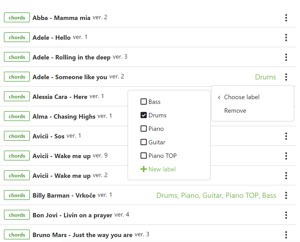Screen dimensions: 300x242
Task: Collapse the label picker with the back chevron
Action: pos(219,97)
